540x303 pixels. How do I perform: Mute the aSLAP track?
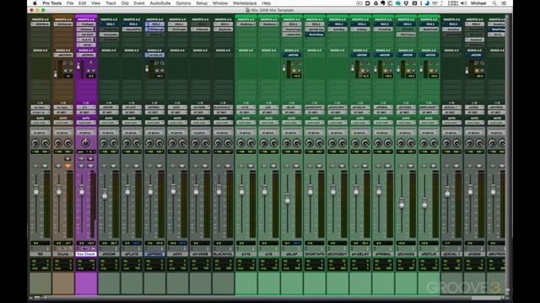[x=296, y=166]
